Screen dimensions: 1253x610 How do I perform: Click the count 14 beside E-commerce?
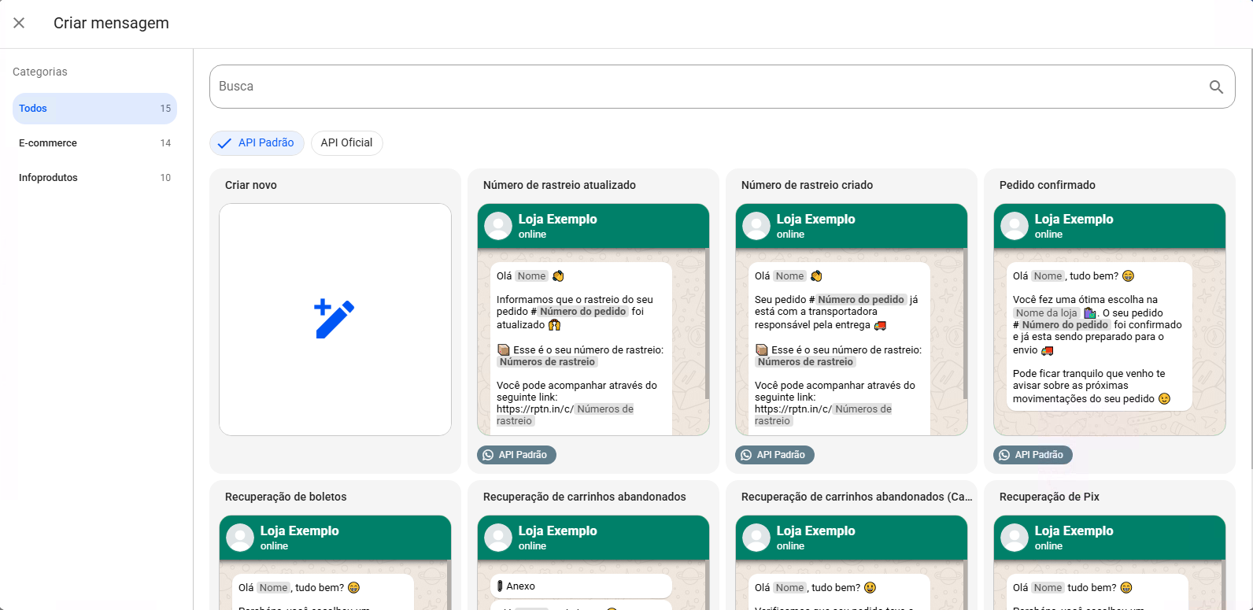pos(165,143)
